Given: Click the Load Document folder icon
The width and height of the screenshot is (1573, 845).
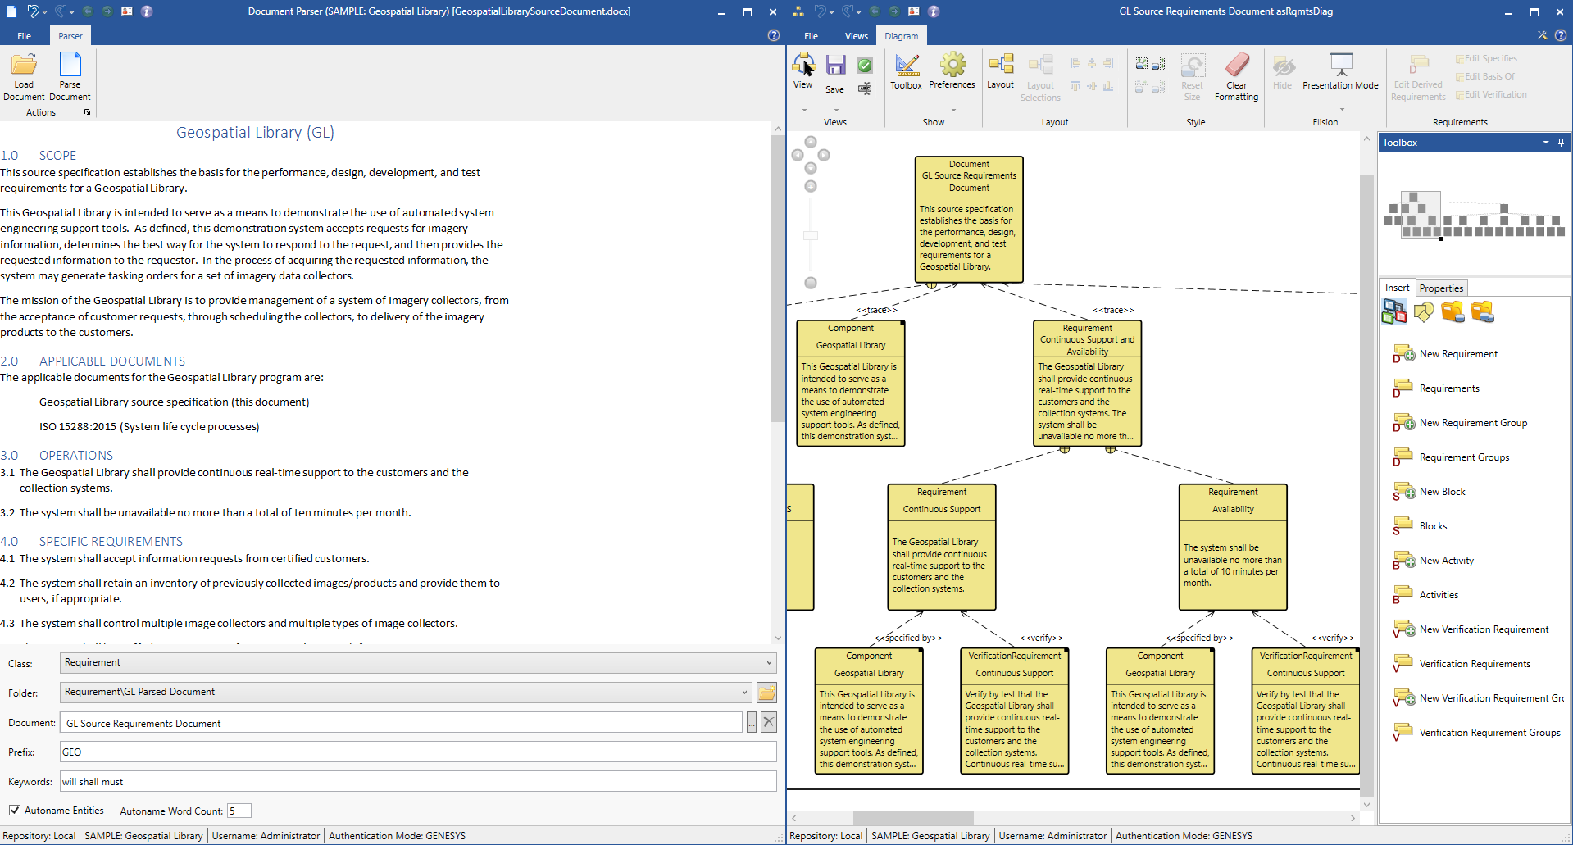Looking at the screenshot, I should pos(24,66).
